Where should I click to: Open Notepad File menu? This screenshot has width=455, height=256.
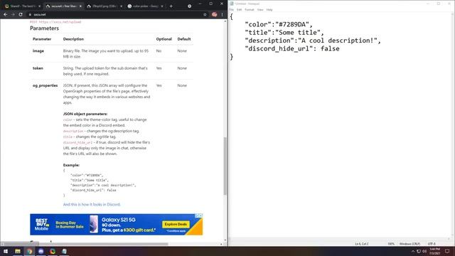tap(232, 10)
